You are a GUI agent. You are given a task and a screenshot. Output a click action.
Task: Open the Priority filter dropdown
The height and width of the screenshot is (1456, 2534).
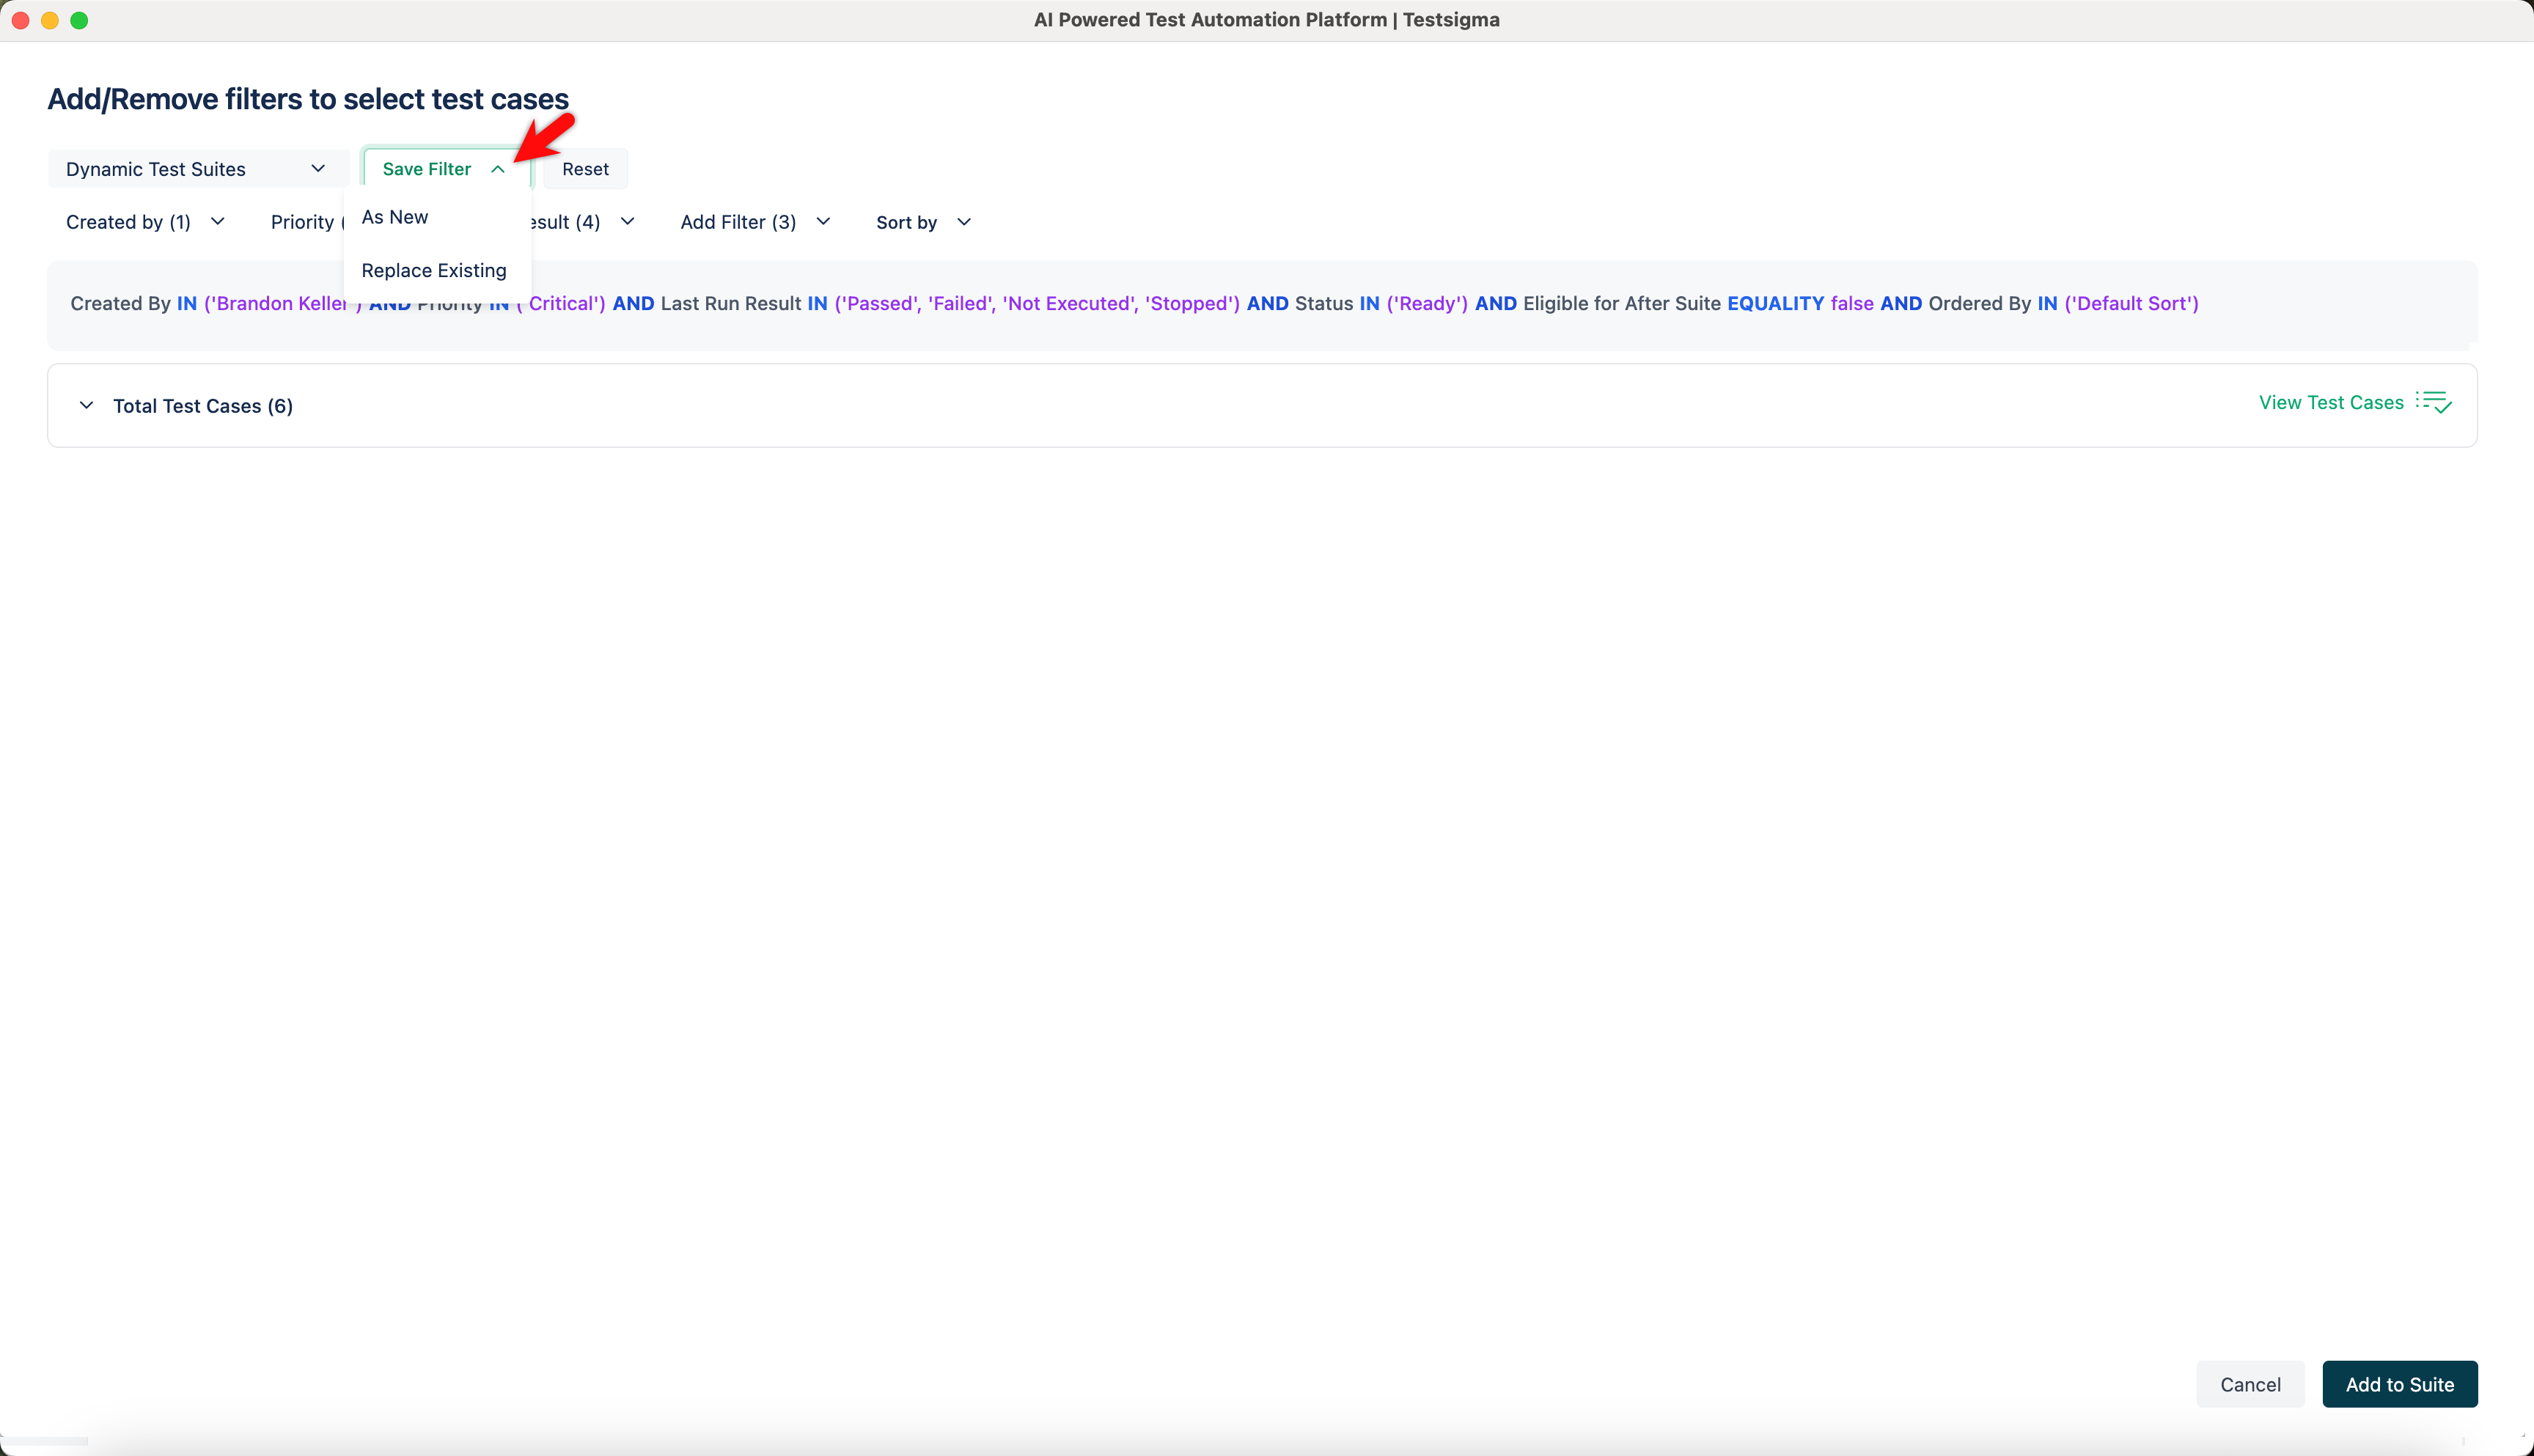[x=305, y=221]
